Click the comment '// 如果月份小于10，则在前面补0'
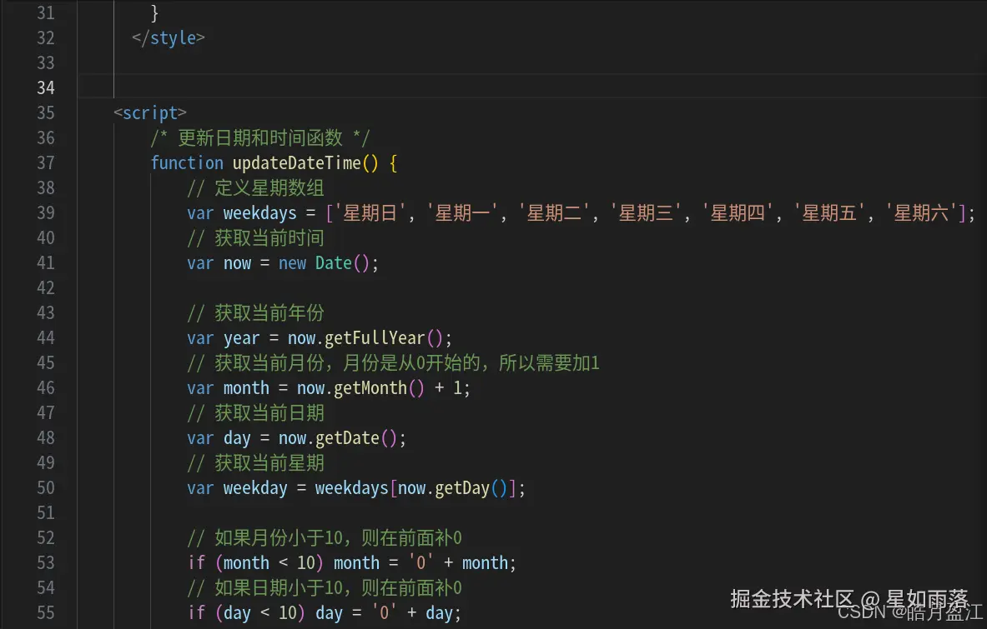This screenshot has height=629, width=987. (x=325, y=538)
